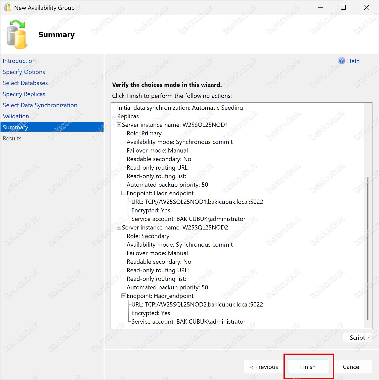Jump to Specify Replicas page
379x380 pixels.
[24, 94]
